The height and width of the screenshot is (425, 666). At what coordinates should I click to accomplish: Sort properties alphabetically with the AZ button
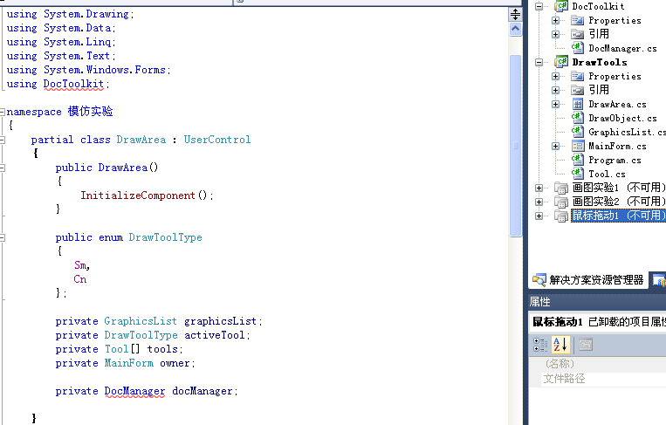[x=560, y=345]
